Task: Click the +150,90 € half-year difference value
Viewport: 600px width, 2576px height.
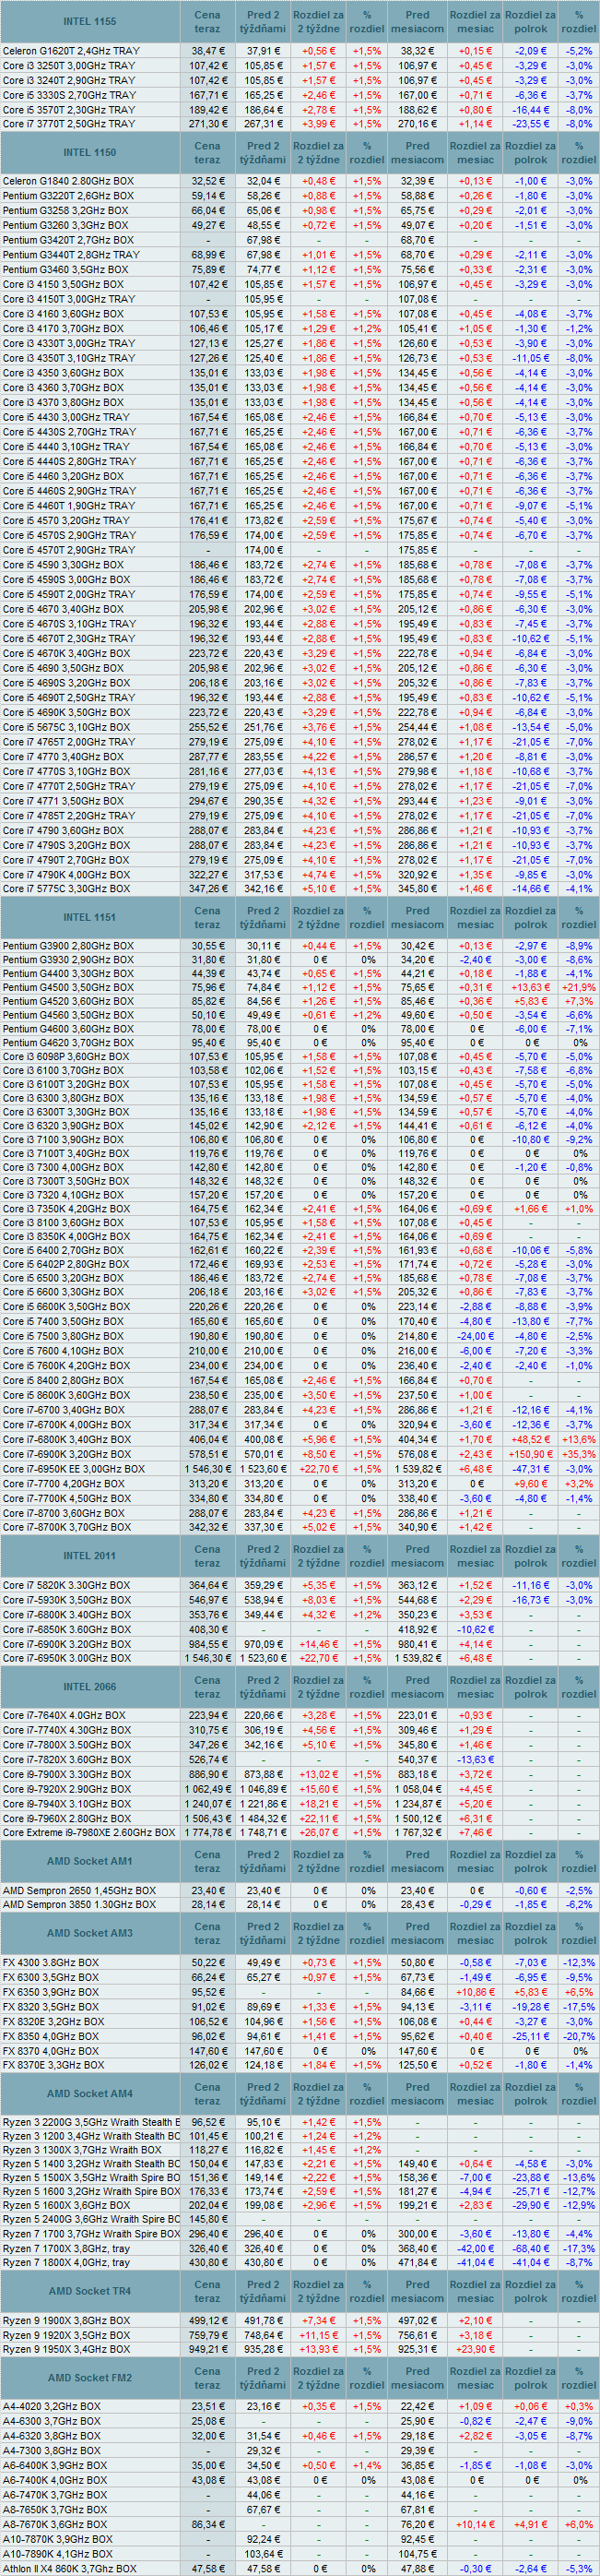Action: tap(531, 1454)
